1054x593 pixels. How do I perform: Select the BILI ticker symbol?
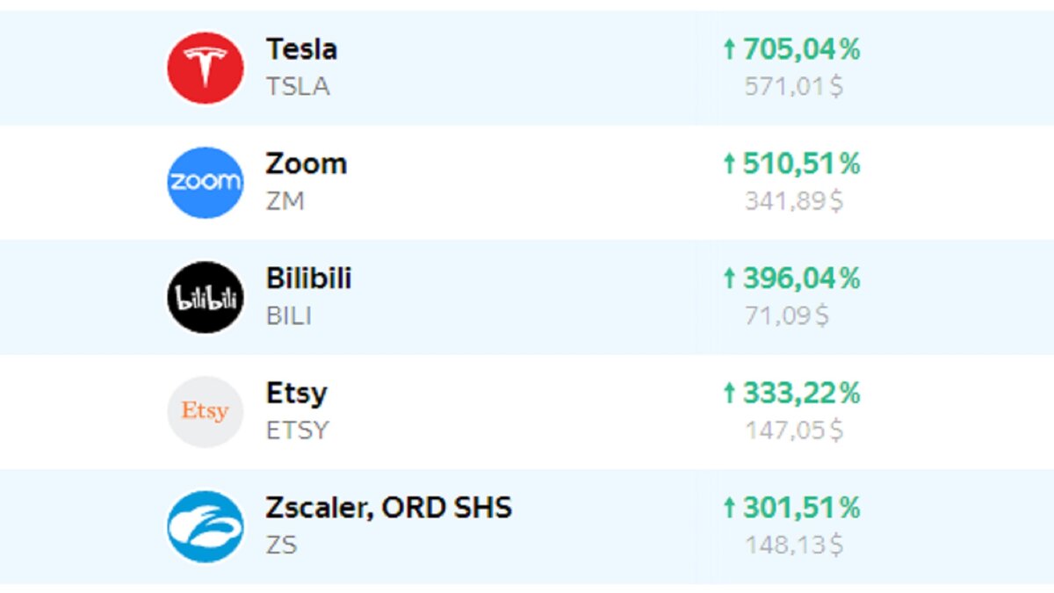tap(289, 316)
